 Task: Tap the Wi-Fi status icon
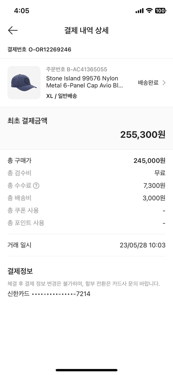(x=149, y=10)
